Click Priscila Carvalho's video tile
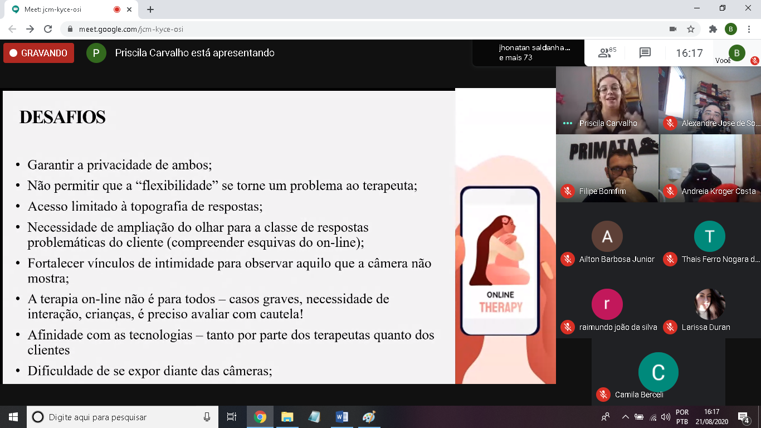Image resolution: width=761 pixels, height=428 pixels. pos(607,100)
